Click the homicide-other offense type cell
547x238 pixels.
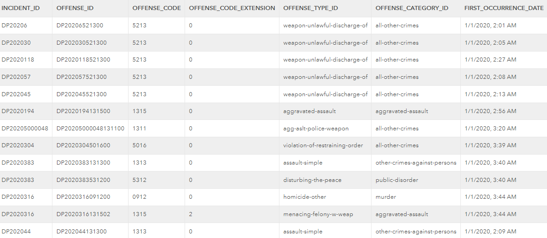coord(304,197)
